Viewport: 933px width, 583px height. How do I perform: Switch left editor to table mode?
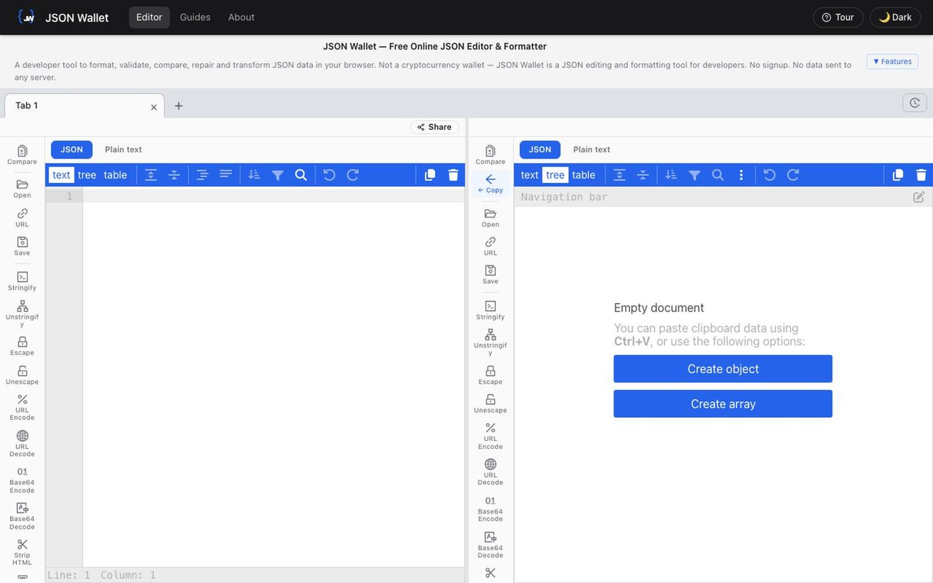pos(115,175)
